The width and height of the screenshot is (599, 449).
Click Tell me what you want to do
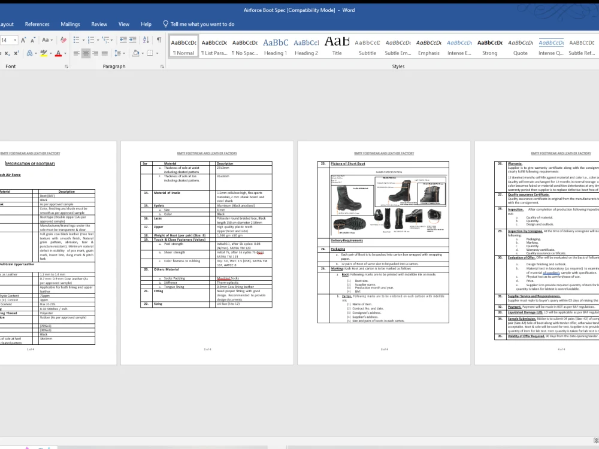pyautogui.click(x=202, y=24)
